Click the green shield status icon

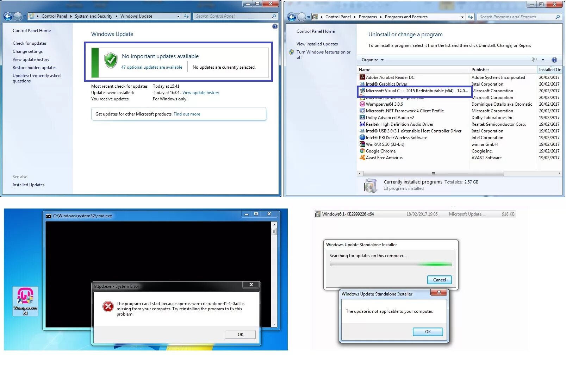(x=111, y=61)
